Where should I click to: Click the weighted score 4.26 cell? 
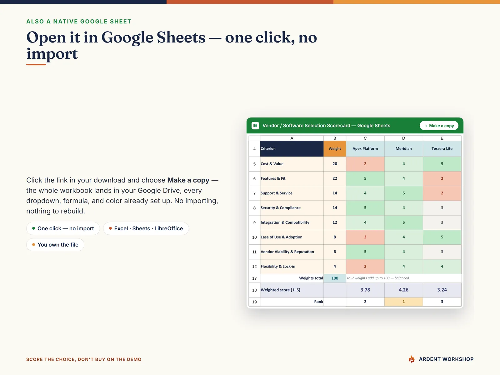[x=403, y=290]
